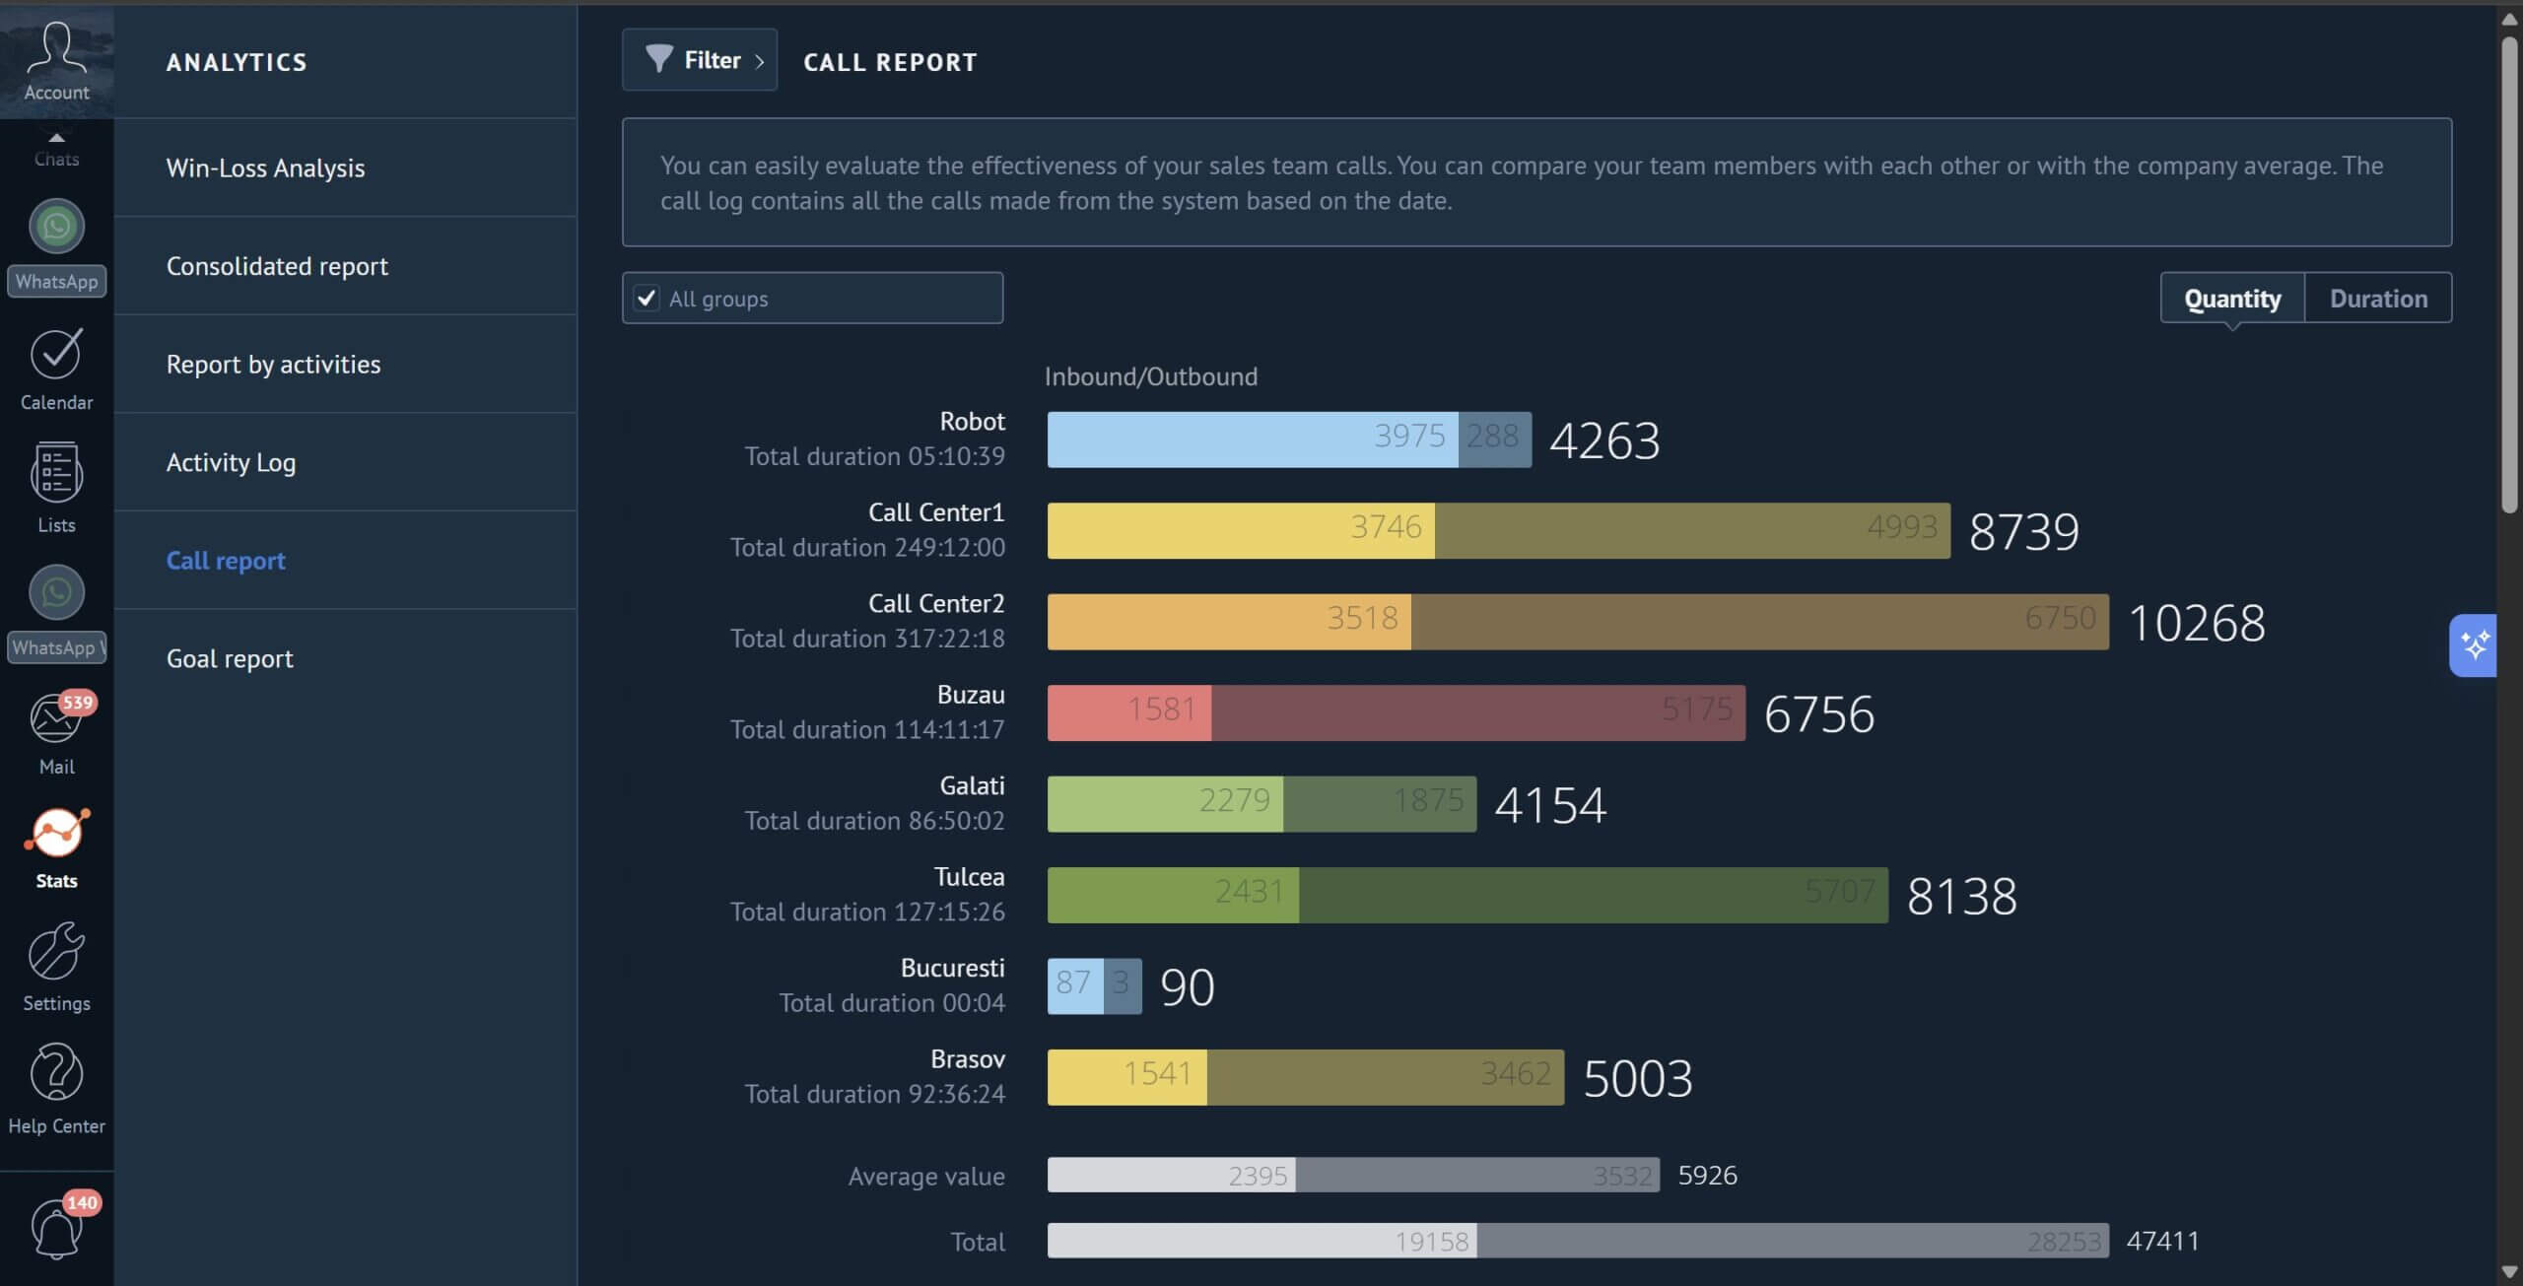The width and height of the screenshot is (2523, 1286).
Task: Open the Settings wrench icon
Action: [56, 953]
